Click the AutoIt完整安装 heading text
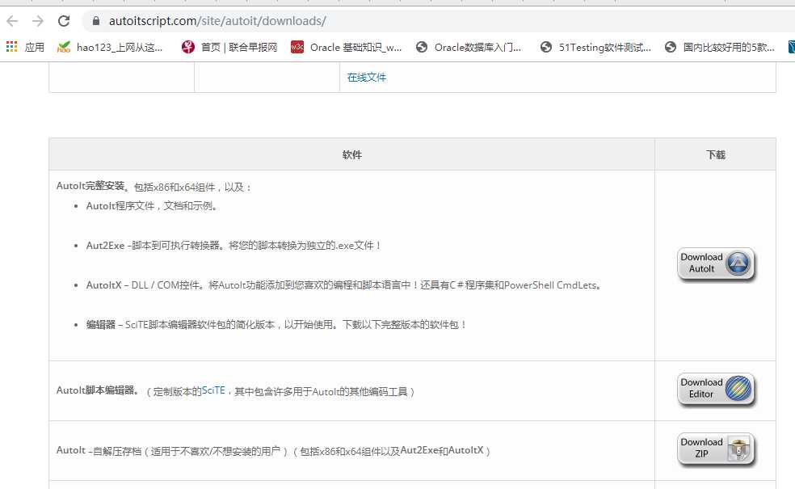 point(90,186)
